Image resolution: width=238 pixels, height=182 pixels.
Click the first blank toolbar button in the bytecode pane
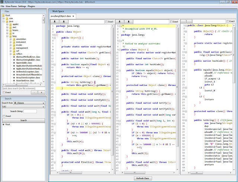coord(183,21)
